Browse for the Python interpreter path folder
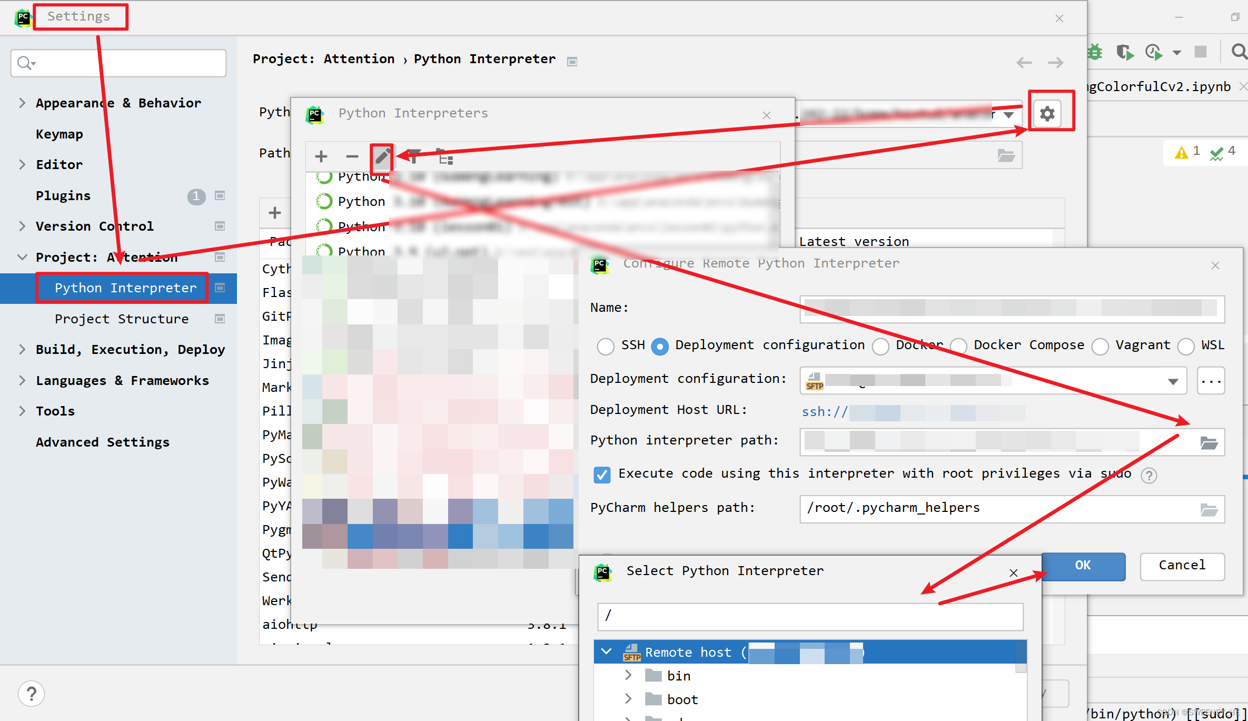 pos(1209,442)
